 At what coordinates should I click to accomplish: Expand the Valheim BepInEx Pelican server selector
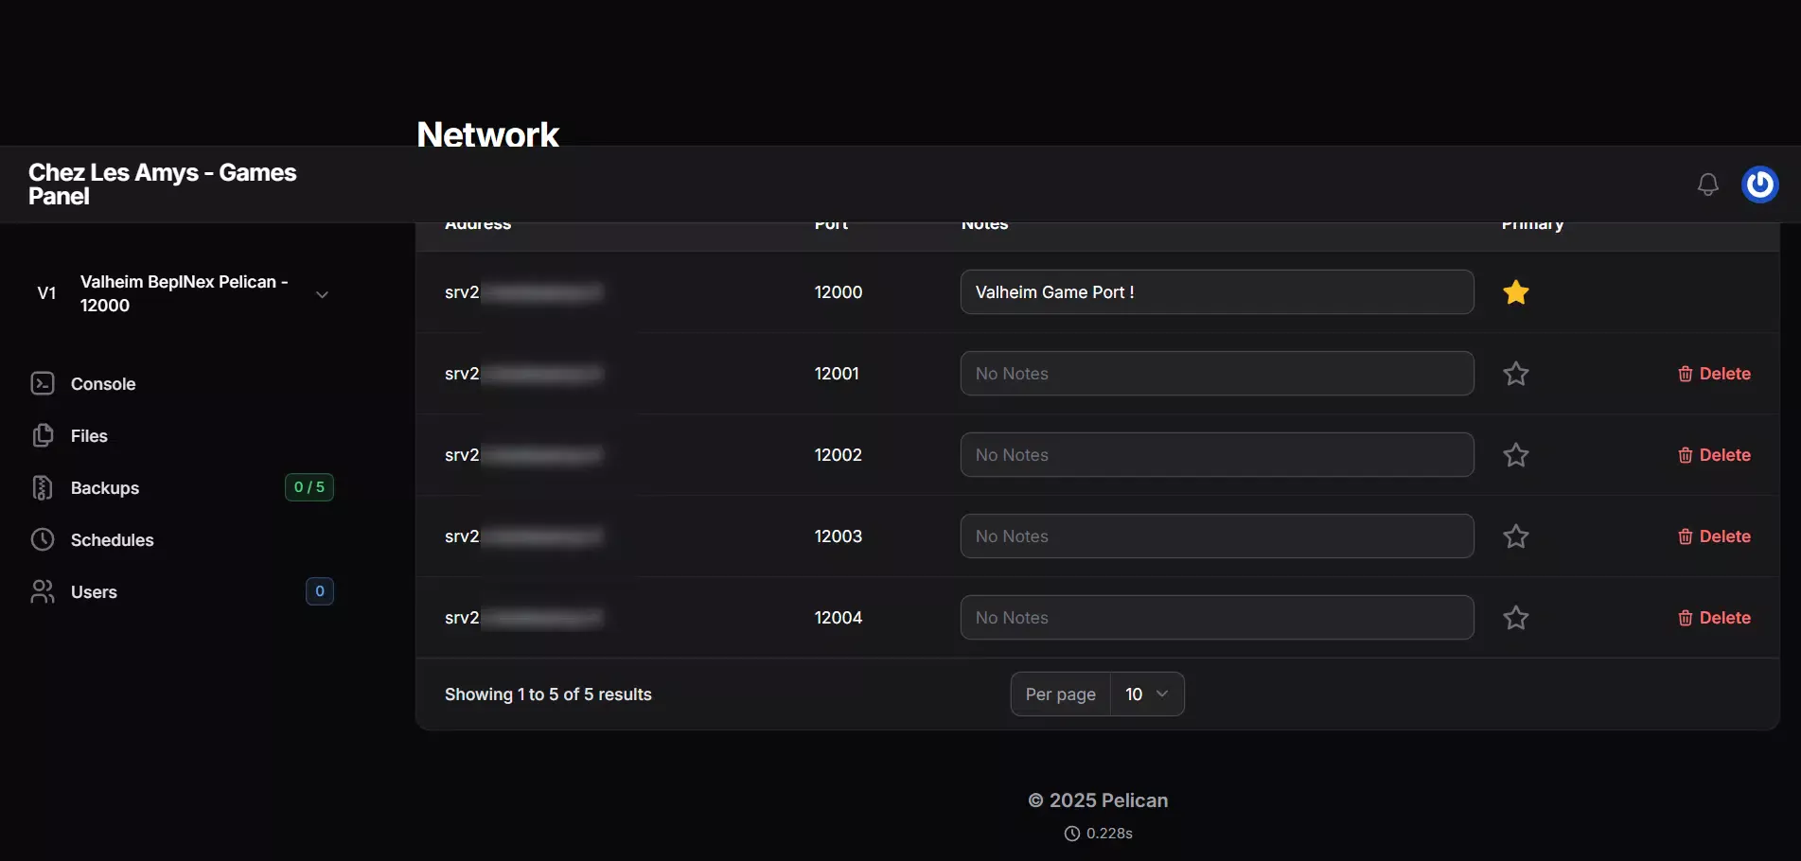[322, 294]
